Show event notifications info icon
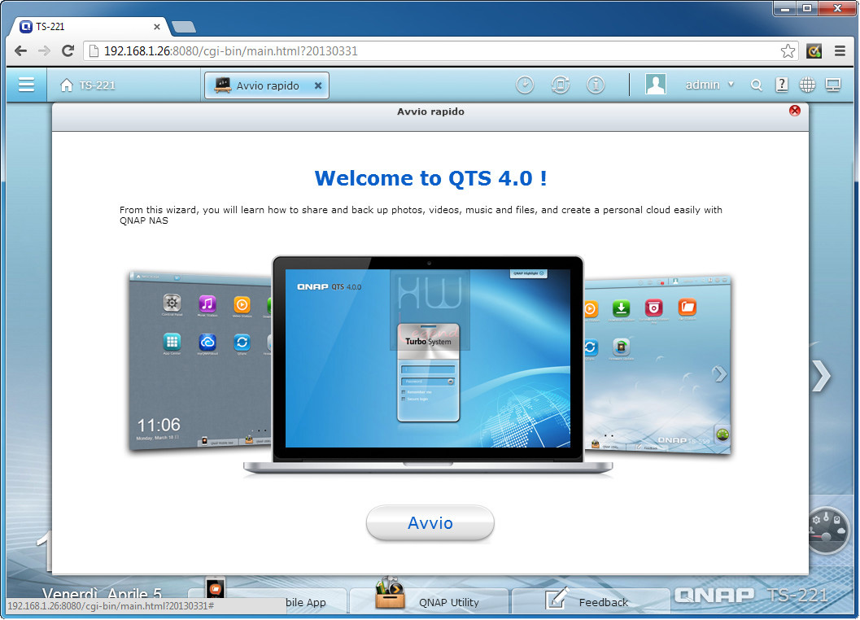 [596, 85]
